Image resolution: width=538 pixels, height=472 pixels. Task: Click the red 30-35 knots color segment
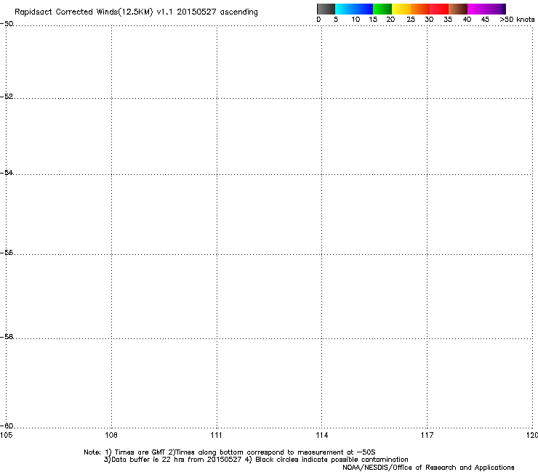(x=439, y=9)
